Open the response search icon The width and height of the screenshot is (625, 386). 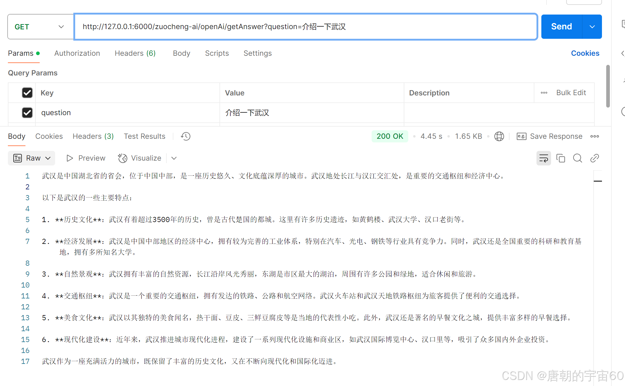tap(577, 158)
